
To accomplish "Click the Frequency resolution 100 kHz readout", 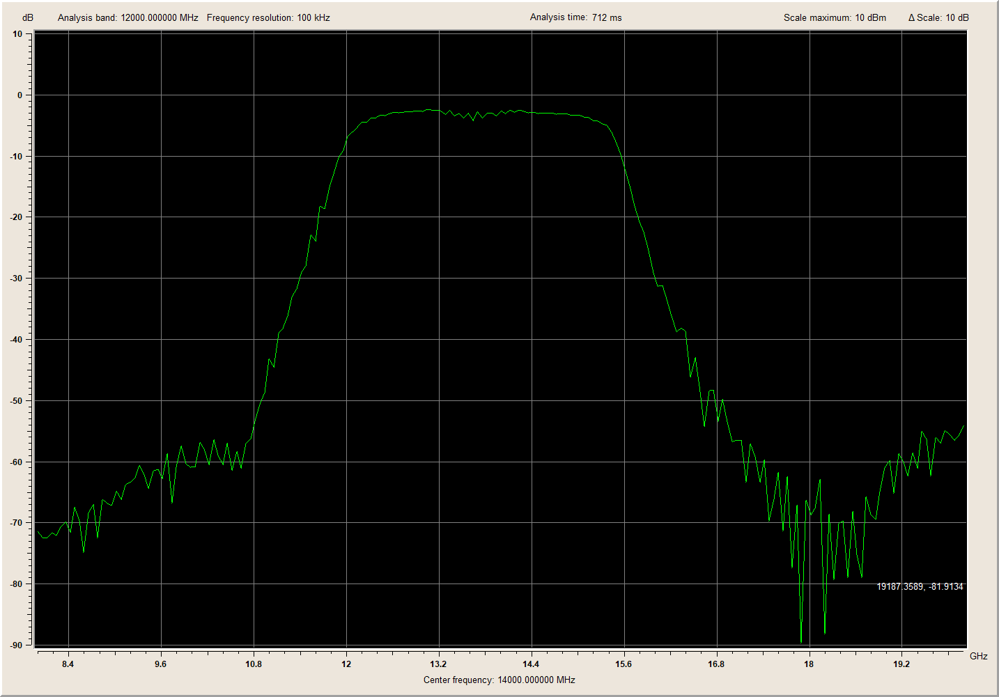I will [x=268, y=17].
